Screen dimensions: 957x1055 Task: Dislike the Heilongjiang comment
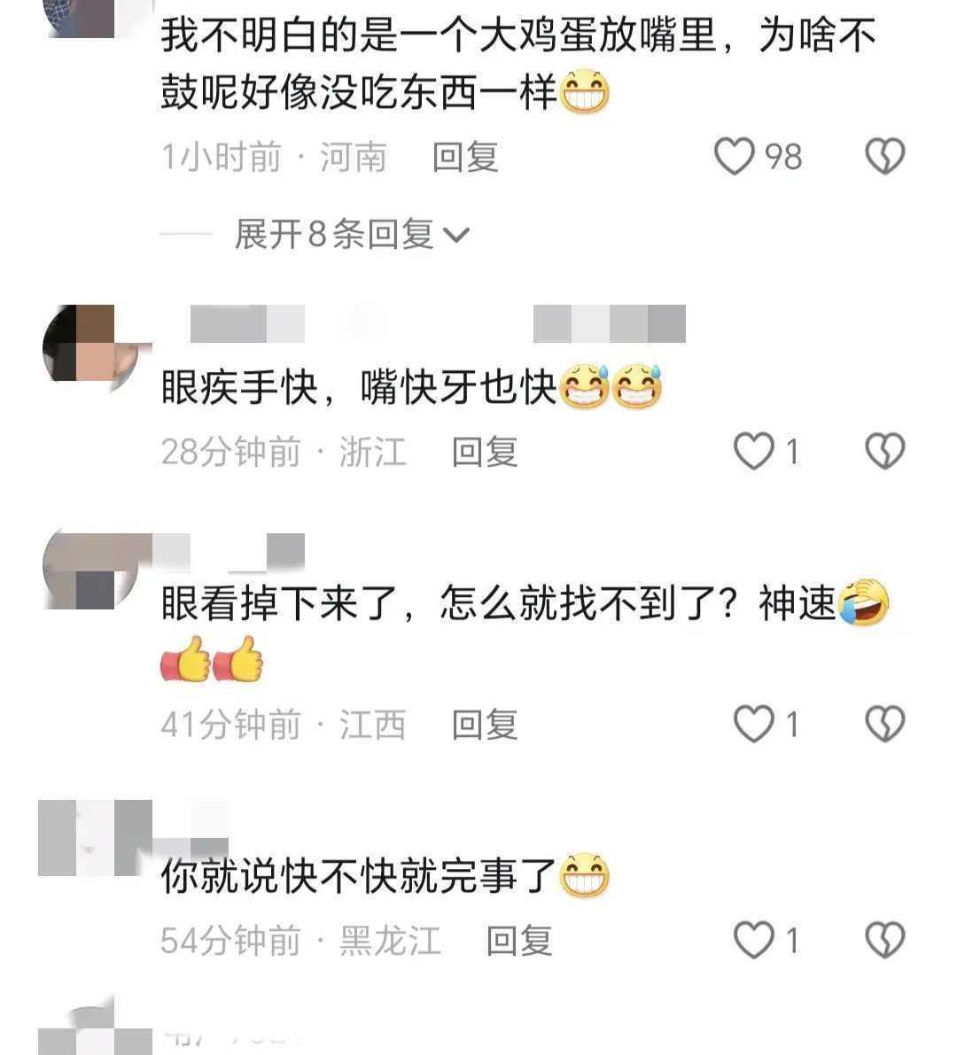tap(885, 939)
